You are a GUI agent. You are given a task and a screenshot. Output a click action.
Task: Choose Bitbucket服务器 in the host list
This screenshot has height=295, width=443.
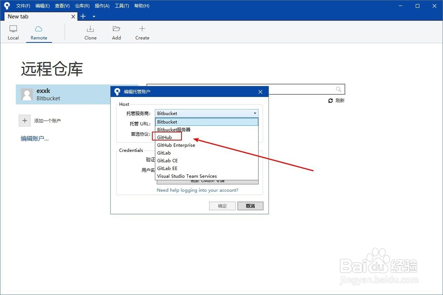pyautogui.click(x=206, y=129)
